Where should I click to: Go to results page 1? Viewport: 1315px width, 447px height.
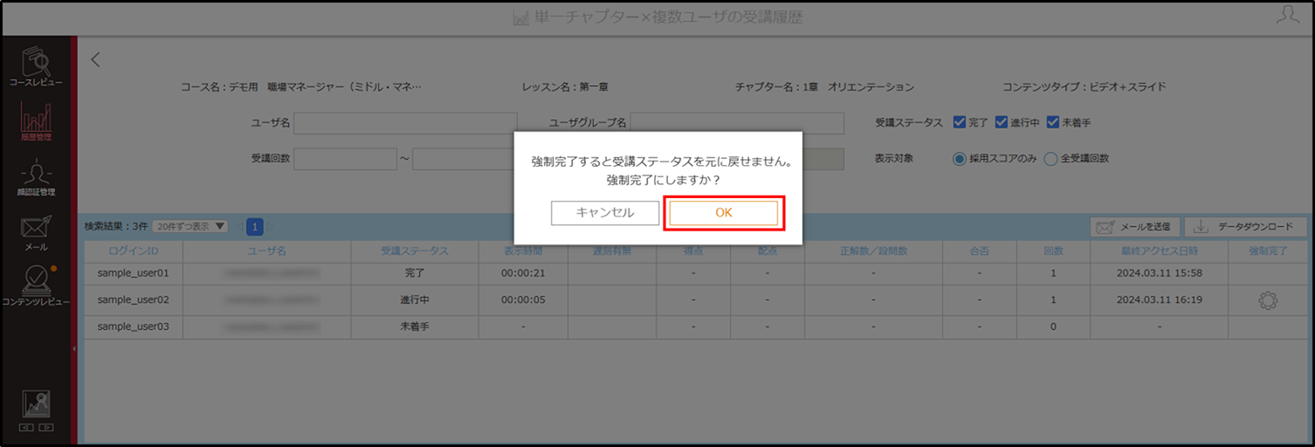255,227
